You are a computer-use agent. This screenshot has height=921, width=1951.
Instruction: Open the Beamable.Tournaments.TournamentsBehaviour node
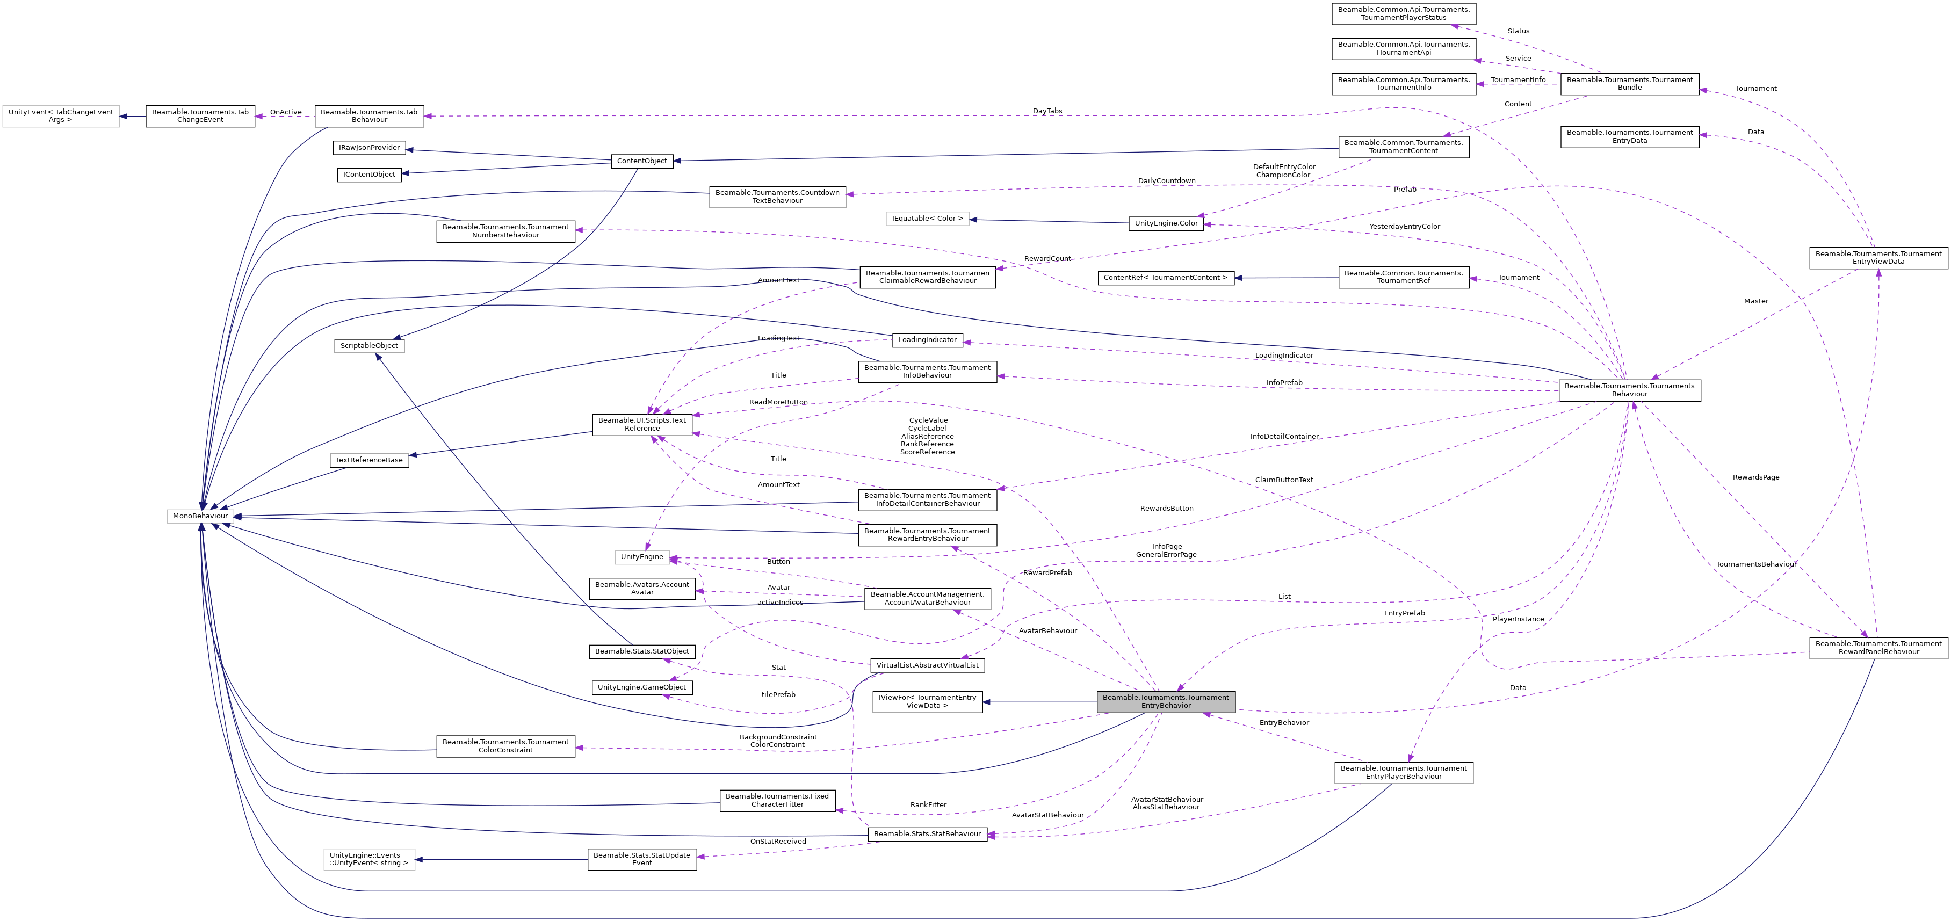click(1629, 390)
